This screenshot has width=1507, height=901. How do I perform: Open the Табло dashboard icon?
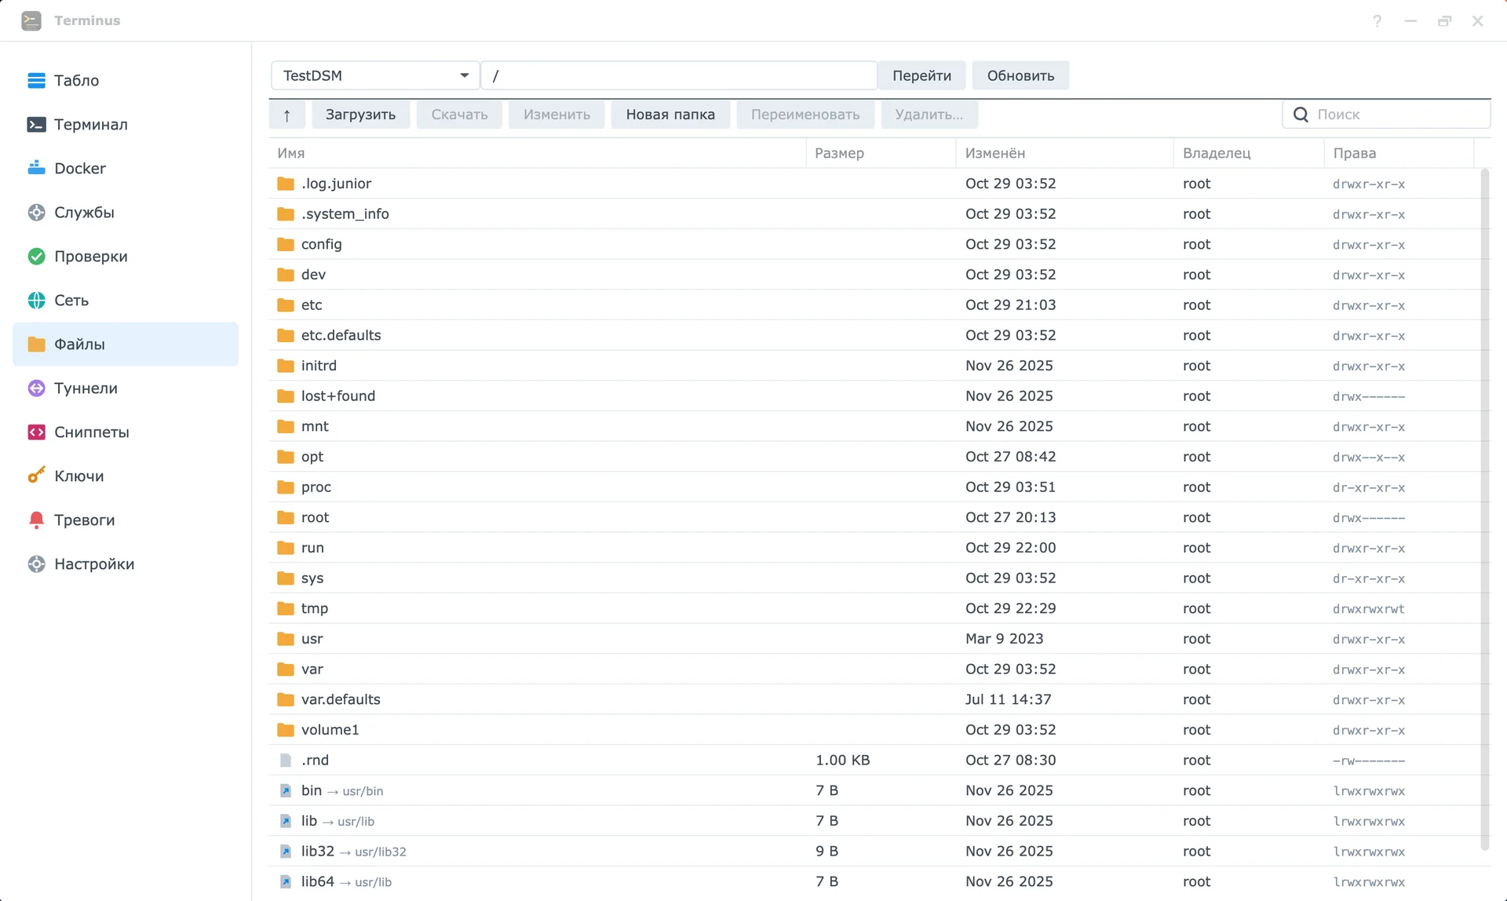coord(36,80)
